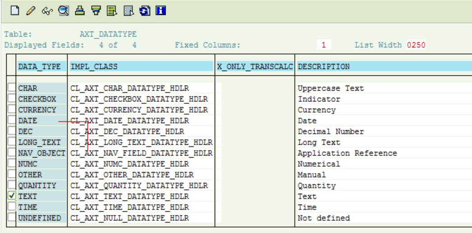Viewport: 472px width, 233px height.
Task: Click the List Width 0250 field
Action: tap(416, 45)
